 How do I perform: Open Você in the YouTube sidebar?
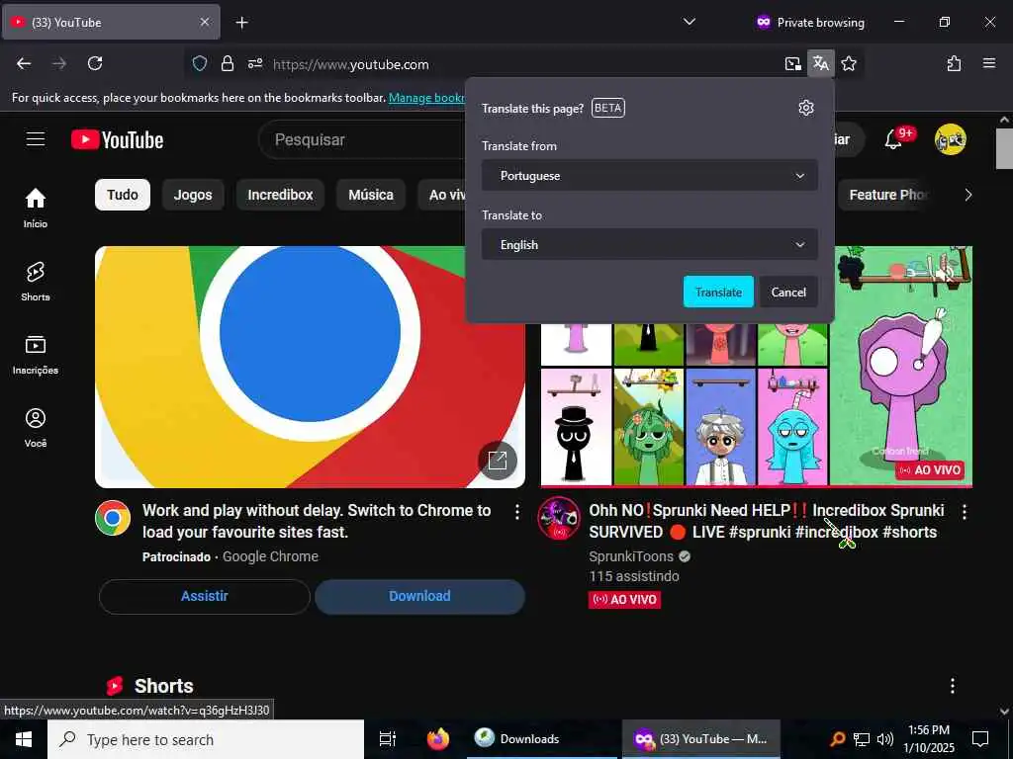tap(36, 427)
